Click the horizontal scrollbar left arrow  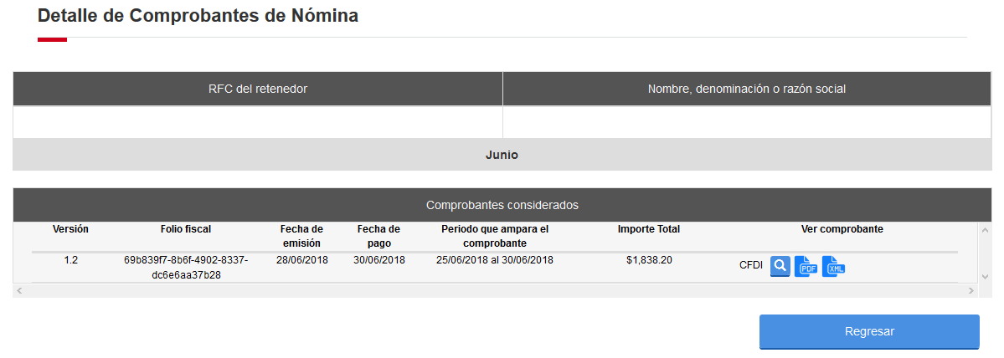18,291
